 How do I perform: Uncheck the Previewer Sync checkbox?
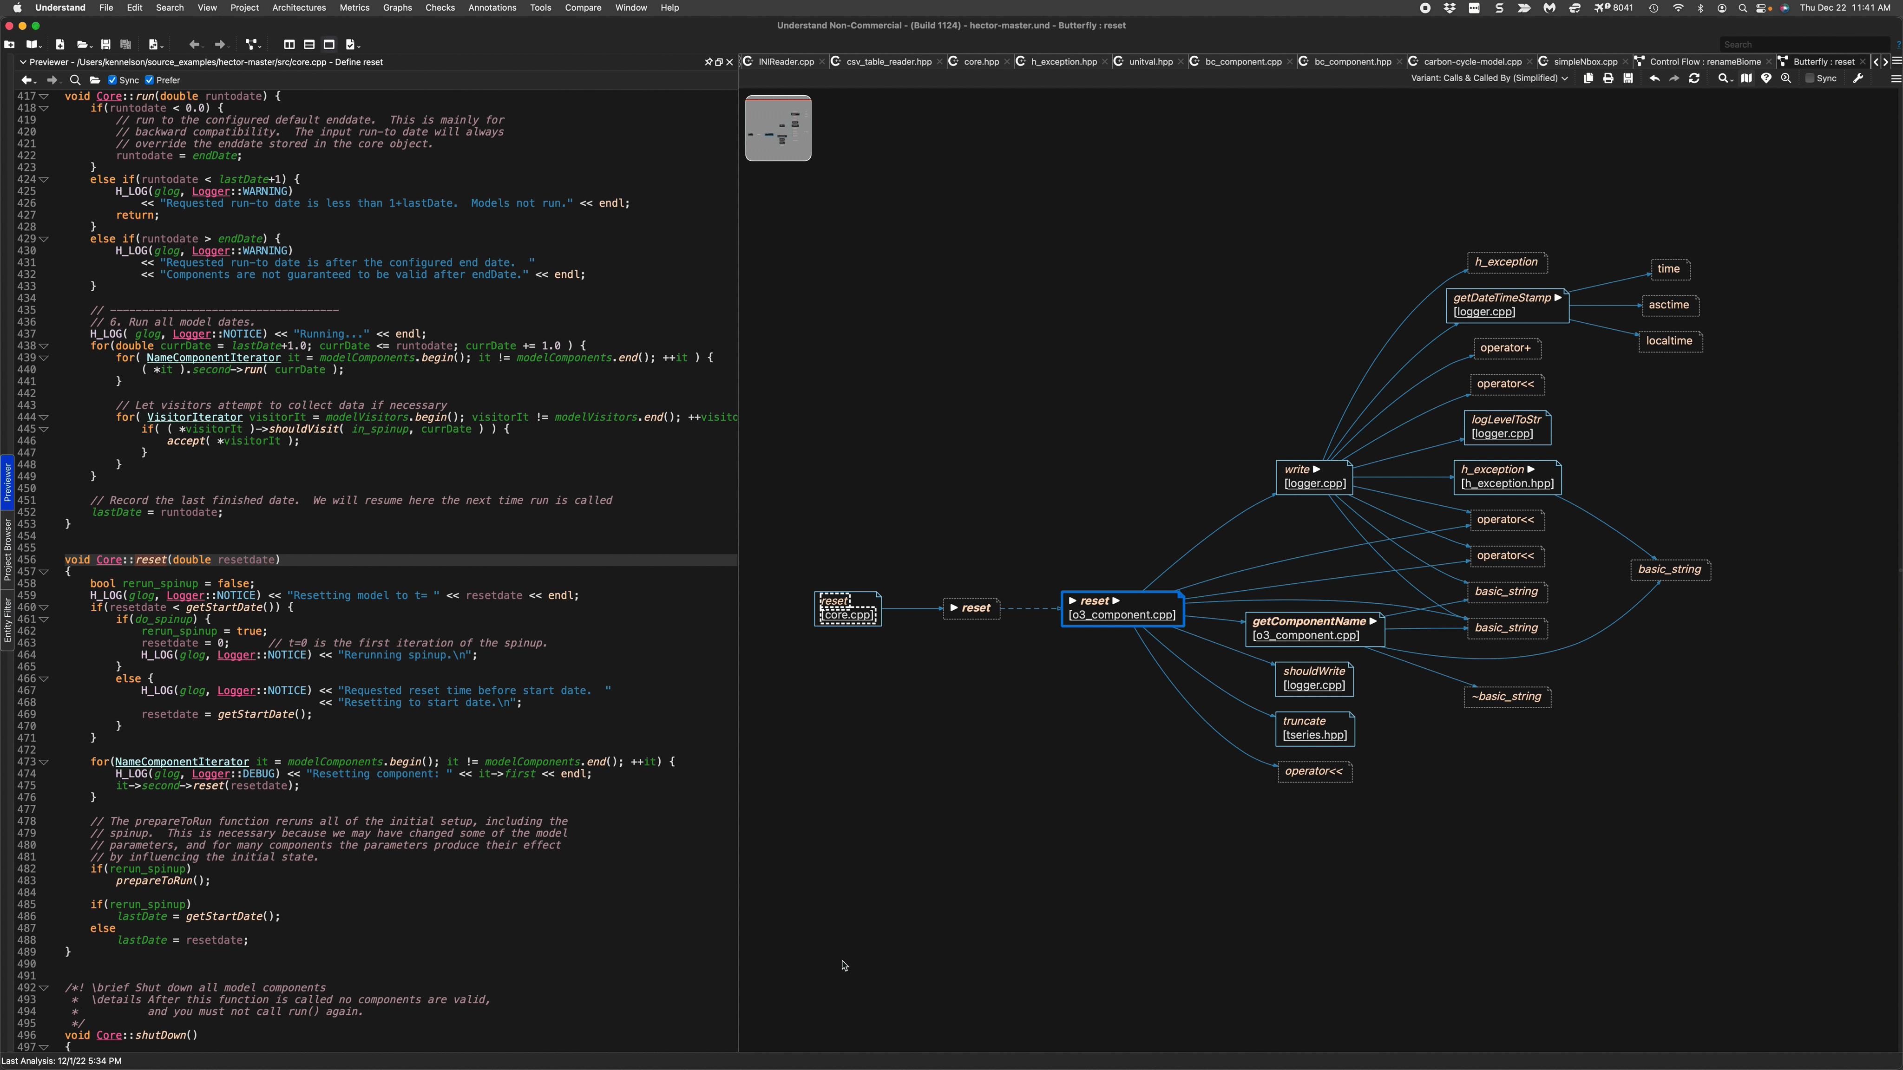tap(112, 80)
